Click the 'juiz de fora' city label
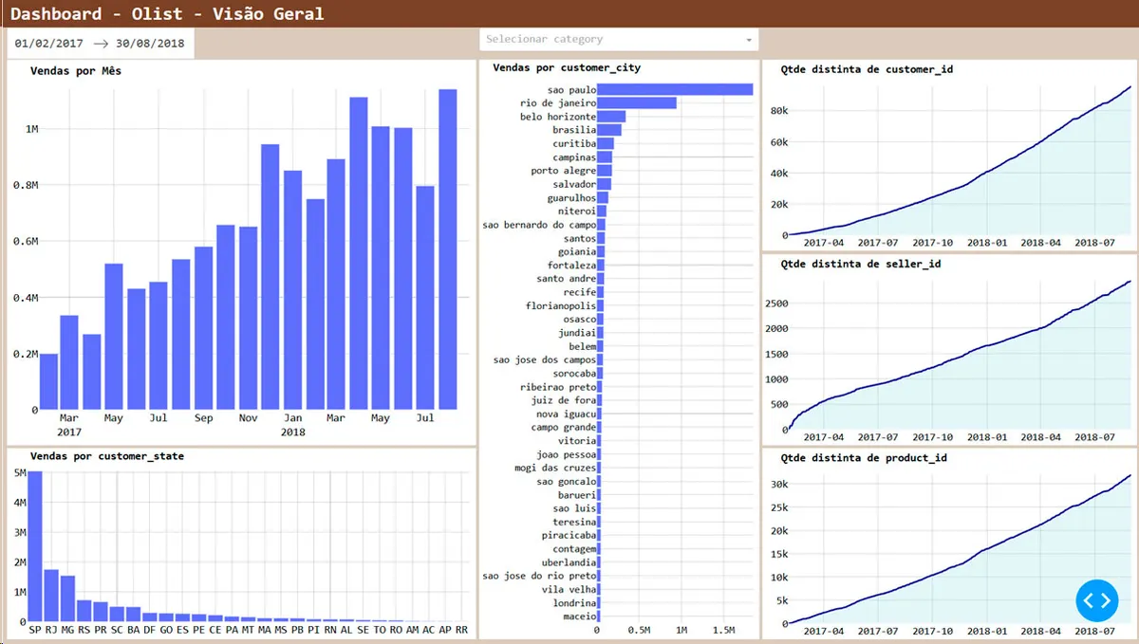The image size is (1139, 644). (564, 400)
